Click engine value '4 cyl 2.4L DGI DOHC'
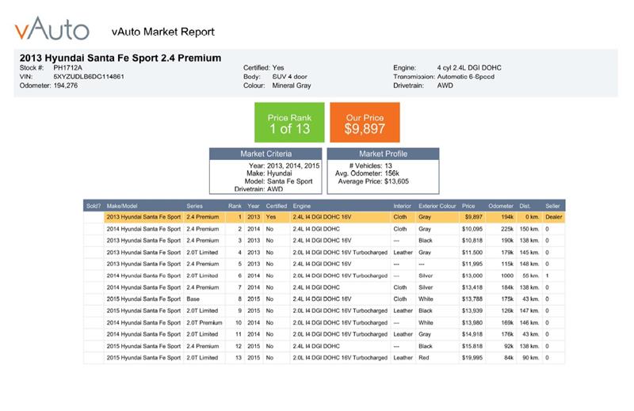This screenshot has height=411, width=634. [469, 67]
